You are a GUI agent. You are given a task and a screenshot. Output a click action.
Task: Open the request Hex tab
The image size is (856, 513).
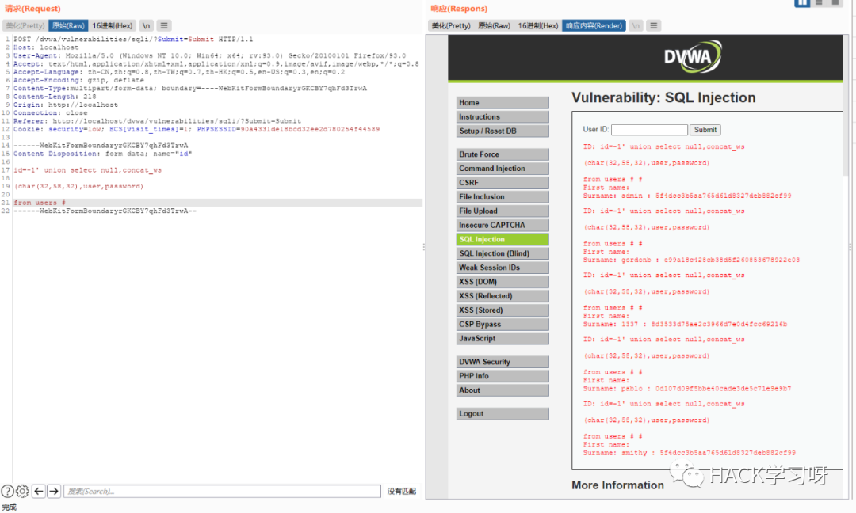point(112,25)
